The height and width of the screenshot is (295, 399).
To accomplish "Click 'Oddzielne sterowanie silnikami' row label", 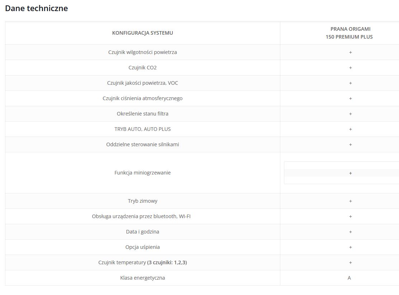I will point(142,144).
